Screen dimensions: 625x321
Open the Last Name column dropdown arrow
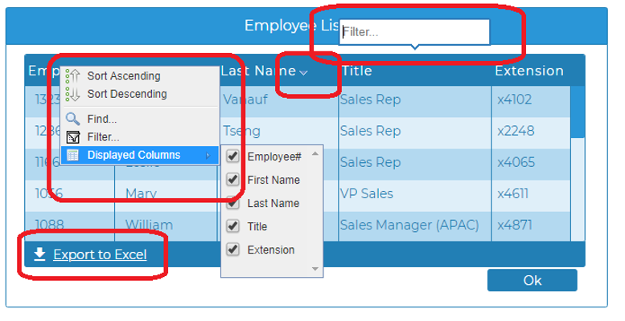tap(303, 73)
